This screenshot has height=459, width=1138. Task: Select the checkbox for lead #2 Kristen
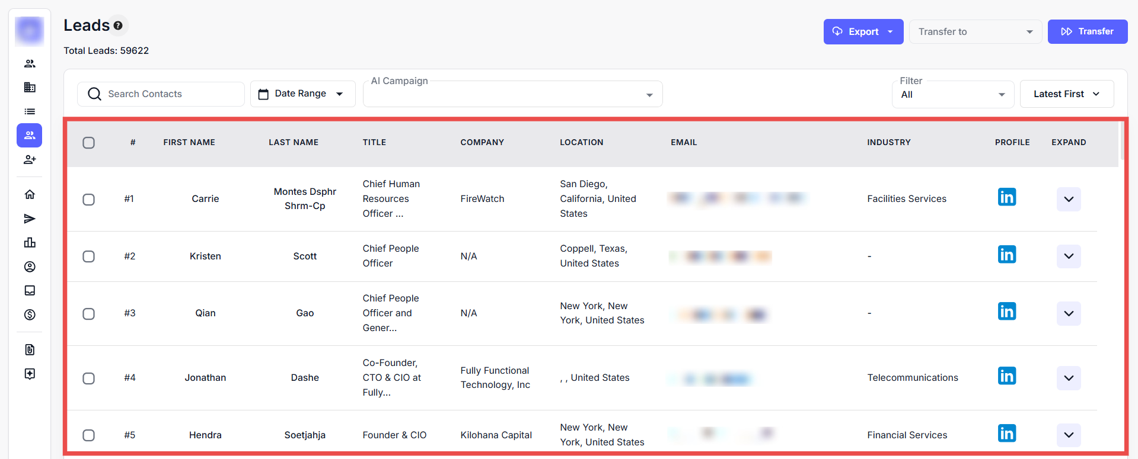tap(89, 256)
